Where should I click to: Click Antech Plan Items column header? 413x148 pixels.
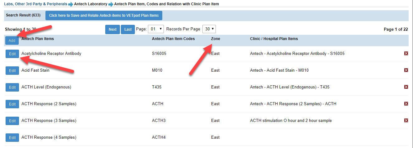click(x=38, y=39)
